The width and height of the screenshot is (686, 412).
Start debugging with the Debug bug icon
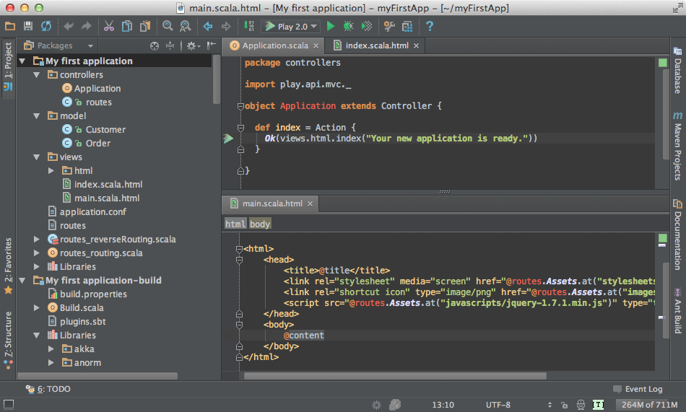point(348,27)
